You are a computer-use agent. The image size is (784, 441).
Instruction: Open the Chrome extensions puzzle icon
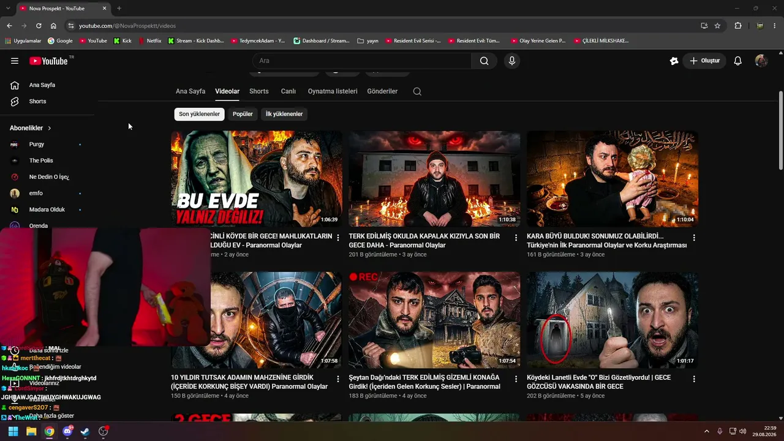click(738, 26)
